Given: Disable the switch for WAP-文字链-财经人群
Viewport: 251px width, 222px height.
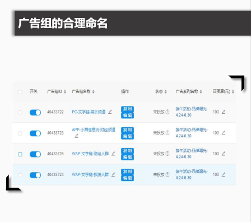Looking at the screenshot, I should point(35,154).
